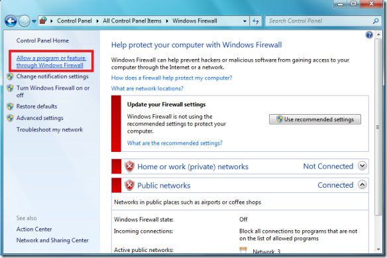Open Change notification settings
The image size is (387, 258).
[52, 76]
